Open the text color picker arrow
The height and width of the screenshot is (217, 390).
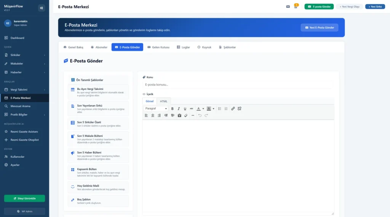(x=203, y=108)
